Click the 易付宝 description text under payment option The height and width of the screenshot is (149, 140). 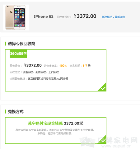[x=55, y=132]
